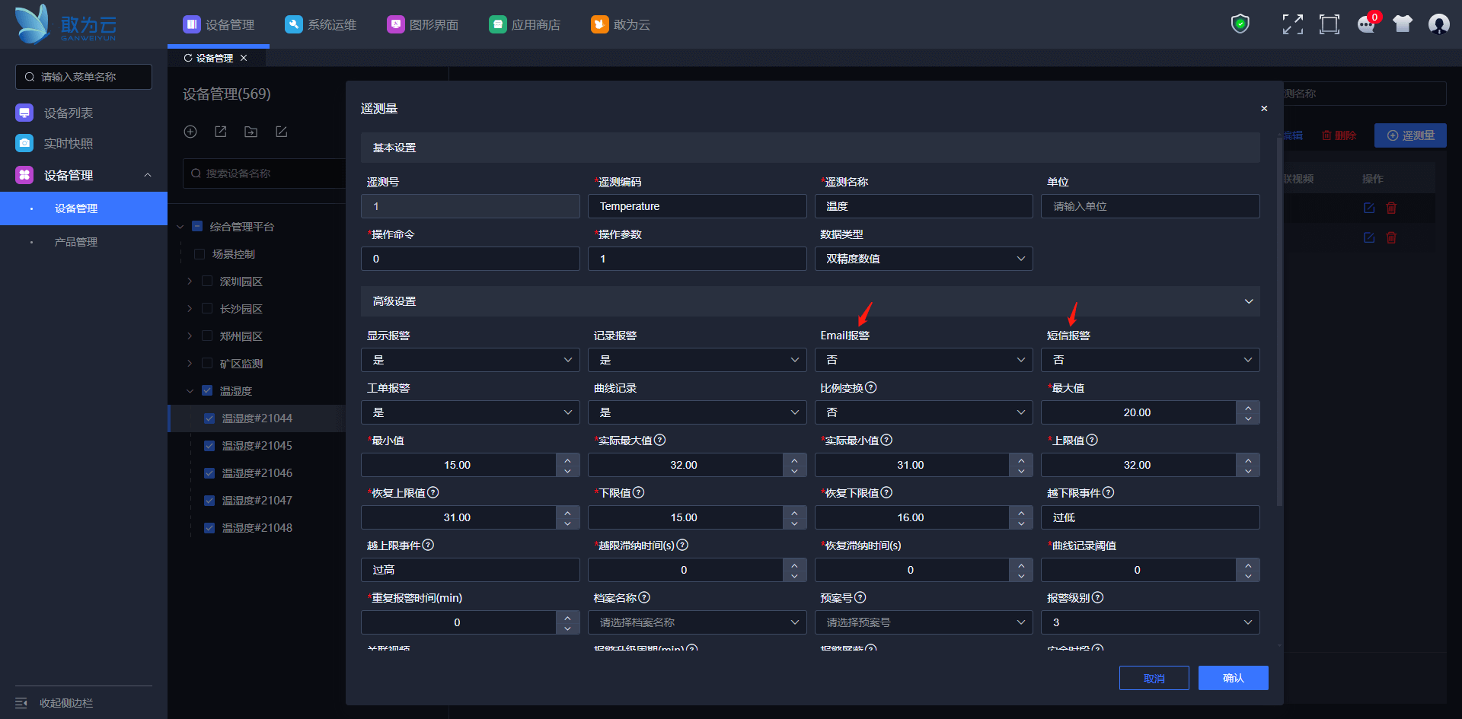Screen dimensions: 1462x719
Task: Open the theme skin shirt icon
Action: 1402,24
